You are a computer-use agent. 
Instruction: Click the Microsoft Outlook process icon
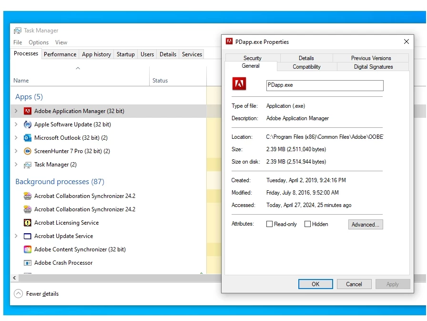pyautogui.click(x=28, y=138)
